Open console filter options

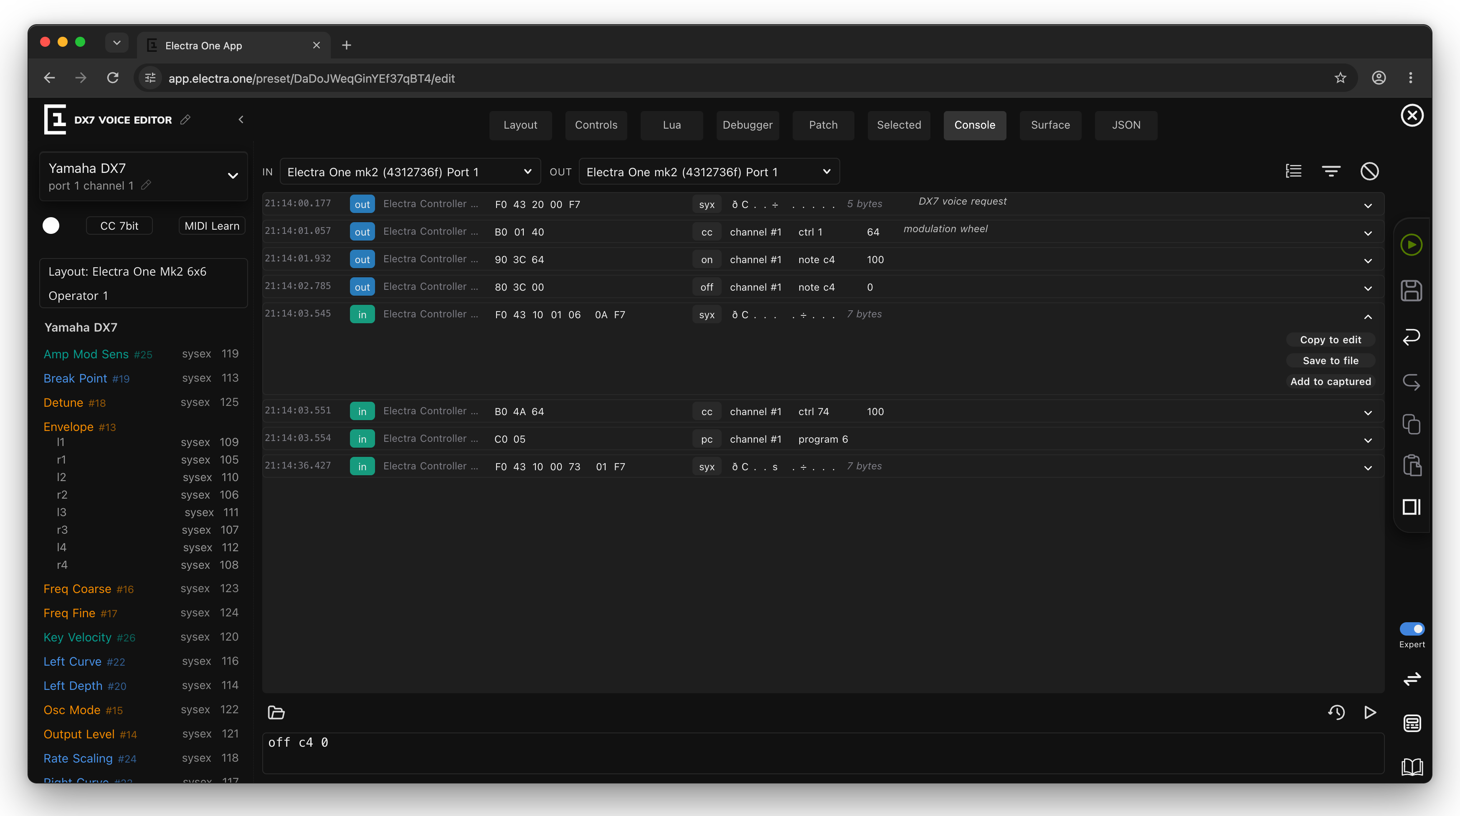coord(1331,171)
